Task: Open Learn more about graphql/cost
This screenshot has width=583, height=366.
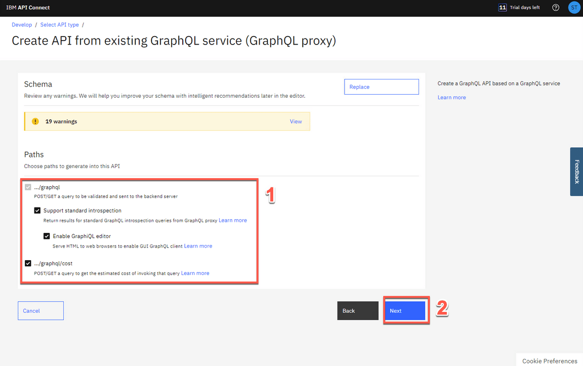Action: coord(195,273)
